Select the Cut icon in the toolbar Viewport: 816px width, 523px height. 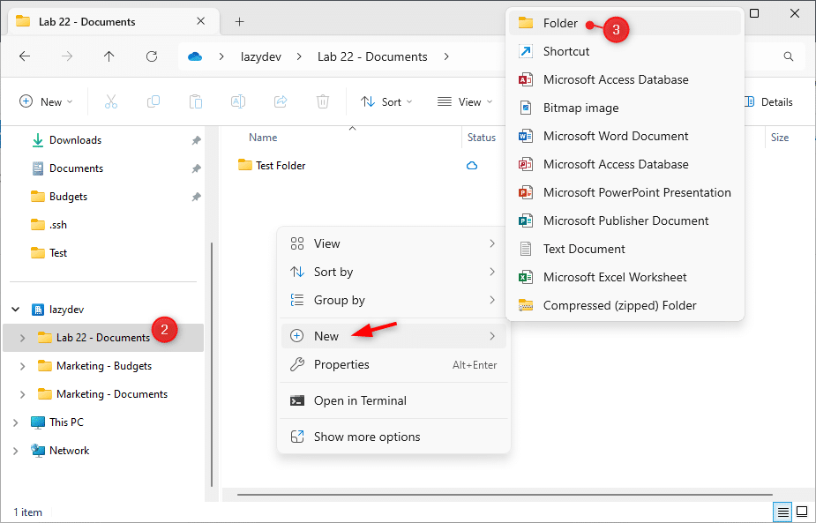110,101
